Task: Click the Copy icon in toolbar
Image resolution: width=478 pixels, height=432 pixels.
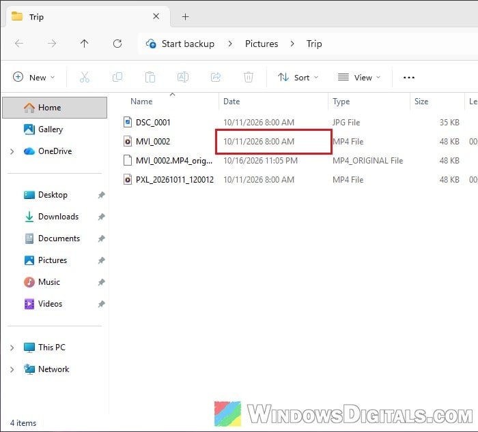Action: (117, 77)
